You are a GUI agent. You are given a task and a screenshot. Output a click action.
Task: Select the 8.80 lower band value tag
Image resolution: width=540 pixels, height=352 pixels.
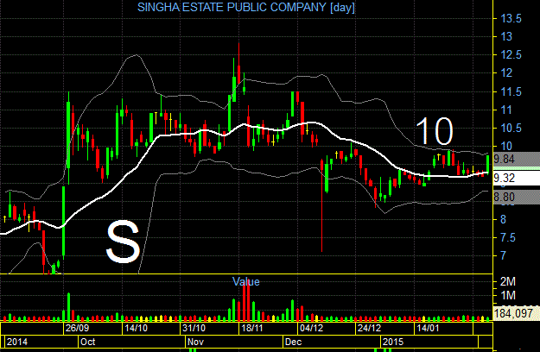517,197
